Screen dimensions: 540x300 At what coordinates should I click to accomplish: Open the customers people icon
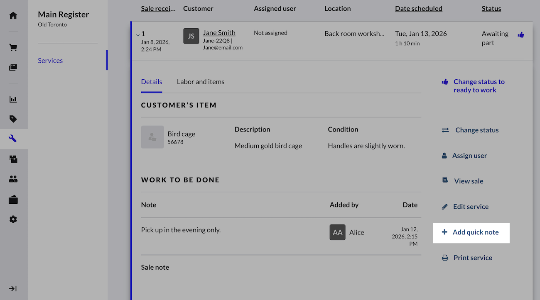coord(13,179)
